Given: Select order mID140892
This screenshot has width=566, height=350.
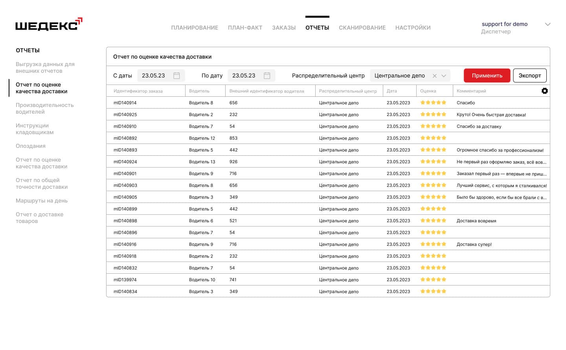Looking at the screenshot, I should tap(125, 138).
